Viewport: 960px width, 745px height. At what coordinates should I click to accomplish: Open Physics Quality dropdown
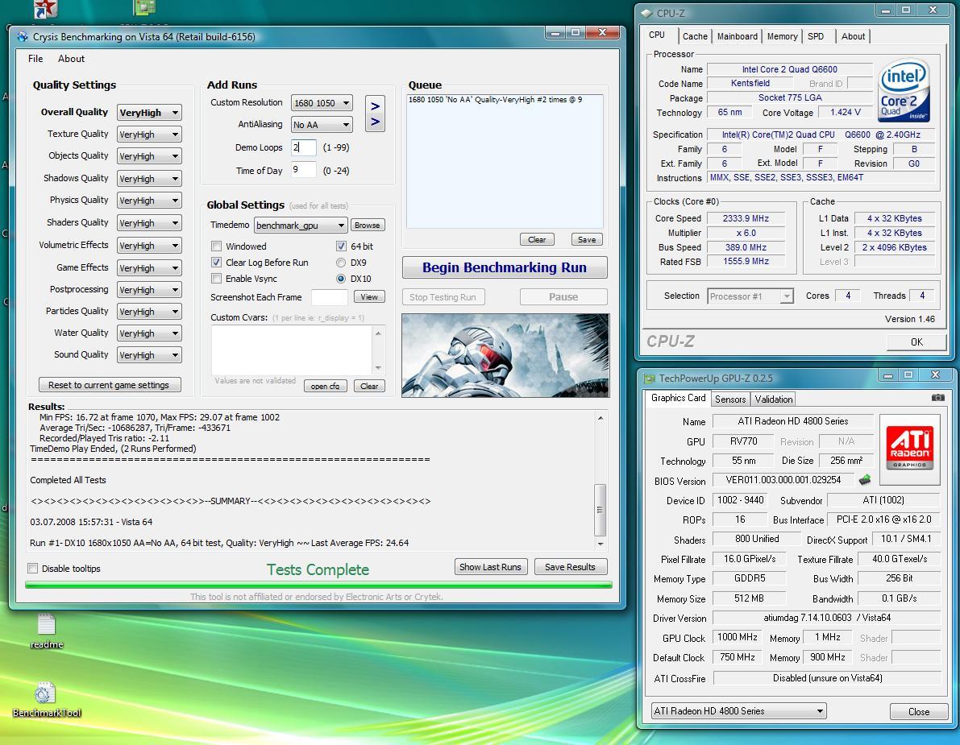pyautogui.click(x=149, y=201)
